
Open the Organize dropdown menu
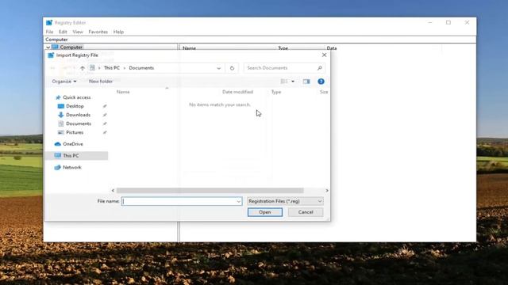[x=64, y=82]
